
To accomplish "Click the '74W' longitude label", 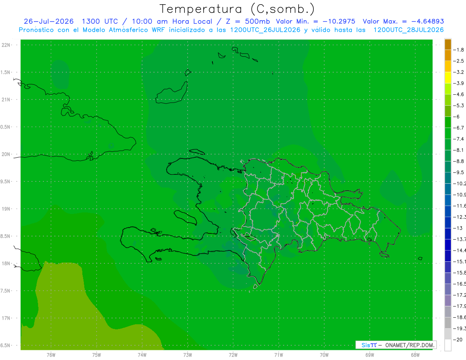I will (x=142, y=355).
